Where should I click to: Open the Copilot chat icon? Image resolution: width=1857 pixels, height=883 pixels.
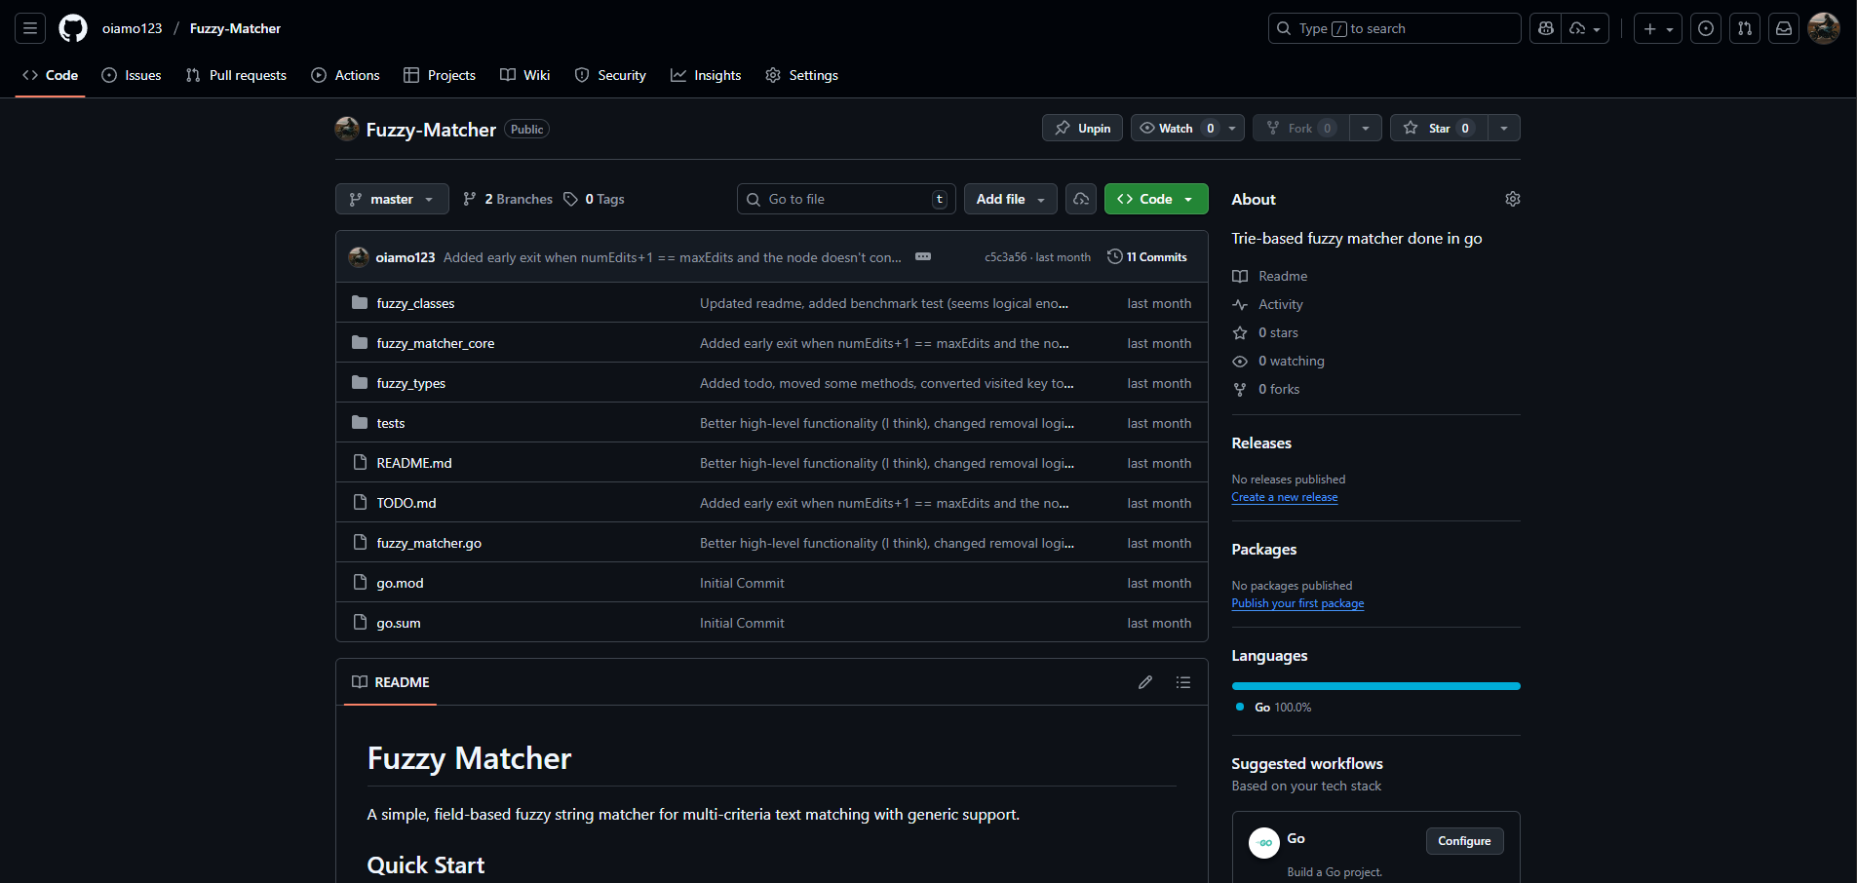(1545, 28)
